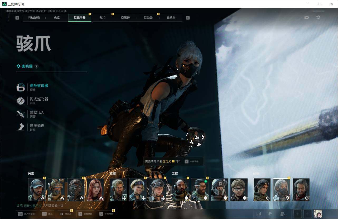
Task: Open the friends icon showing 0
Action: [x=284, y=214]
